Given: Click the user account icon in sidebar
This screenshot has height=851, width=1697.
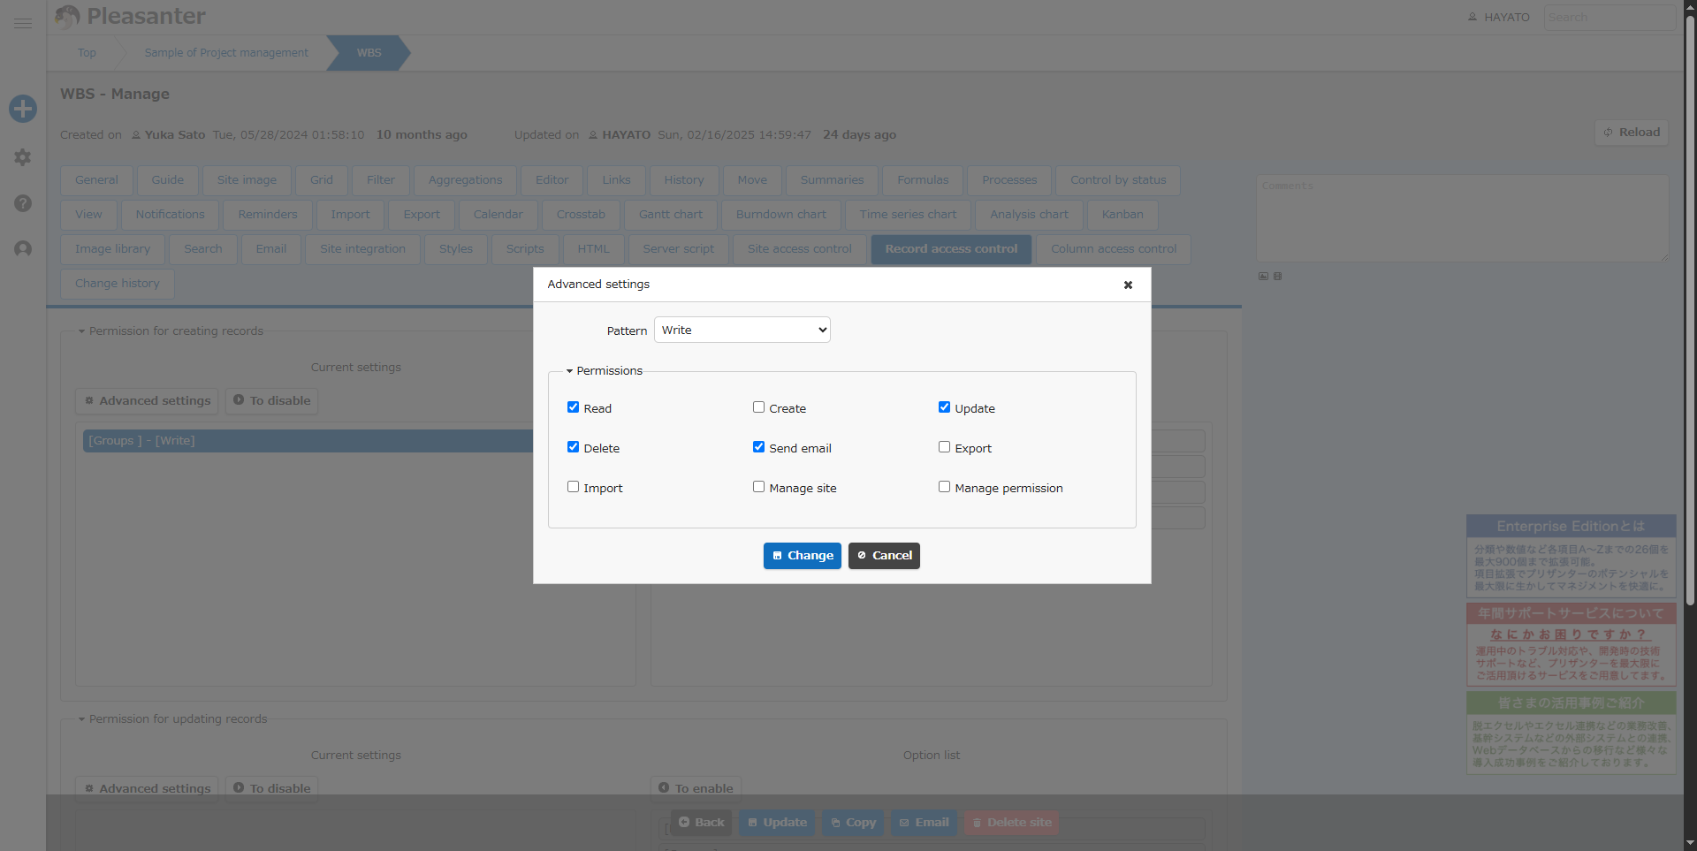Looking at the screenshot, I should pyautogui.click(x=23, y=249).
